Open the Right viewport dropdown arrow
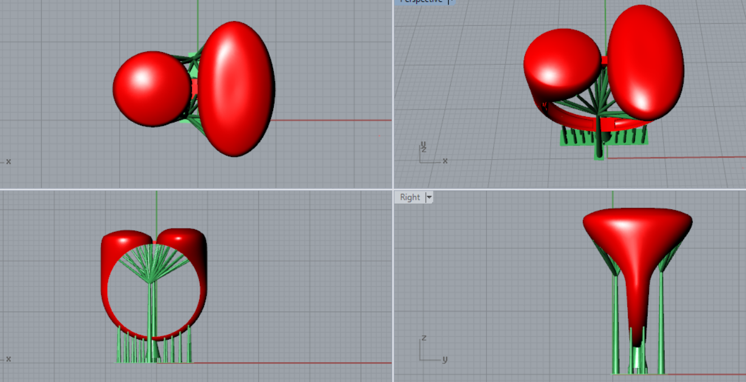 point(429,197)
